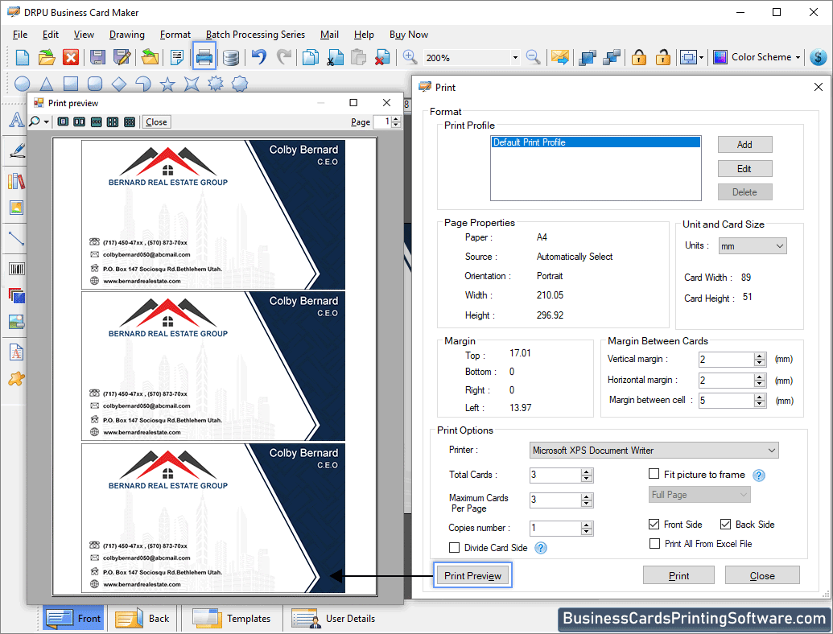This screenshot has height=634, width=833.
Task: Enable Fit picture to frame checkbox
Action: (x=654, y=474)
